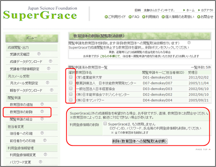
Task: Tick the SuperGraceは、もう使用しません checkbox
Action: click(x=105, y=123)
